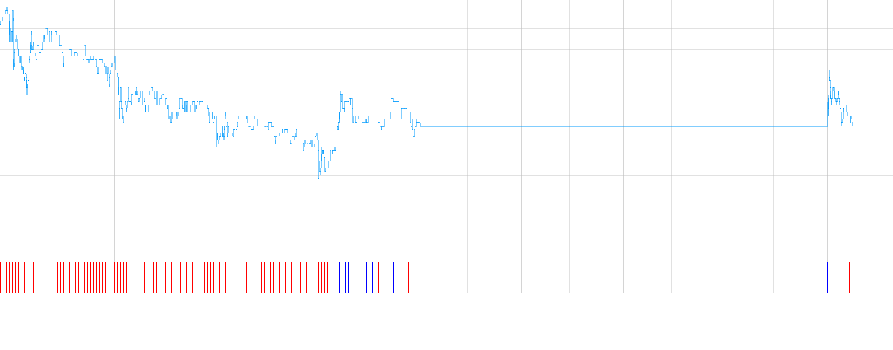Select the leftmost blue marker in the strip

336,277
